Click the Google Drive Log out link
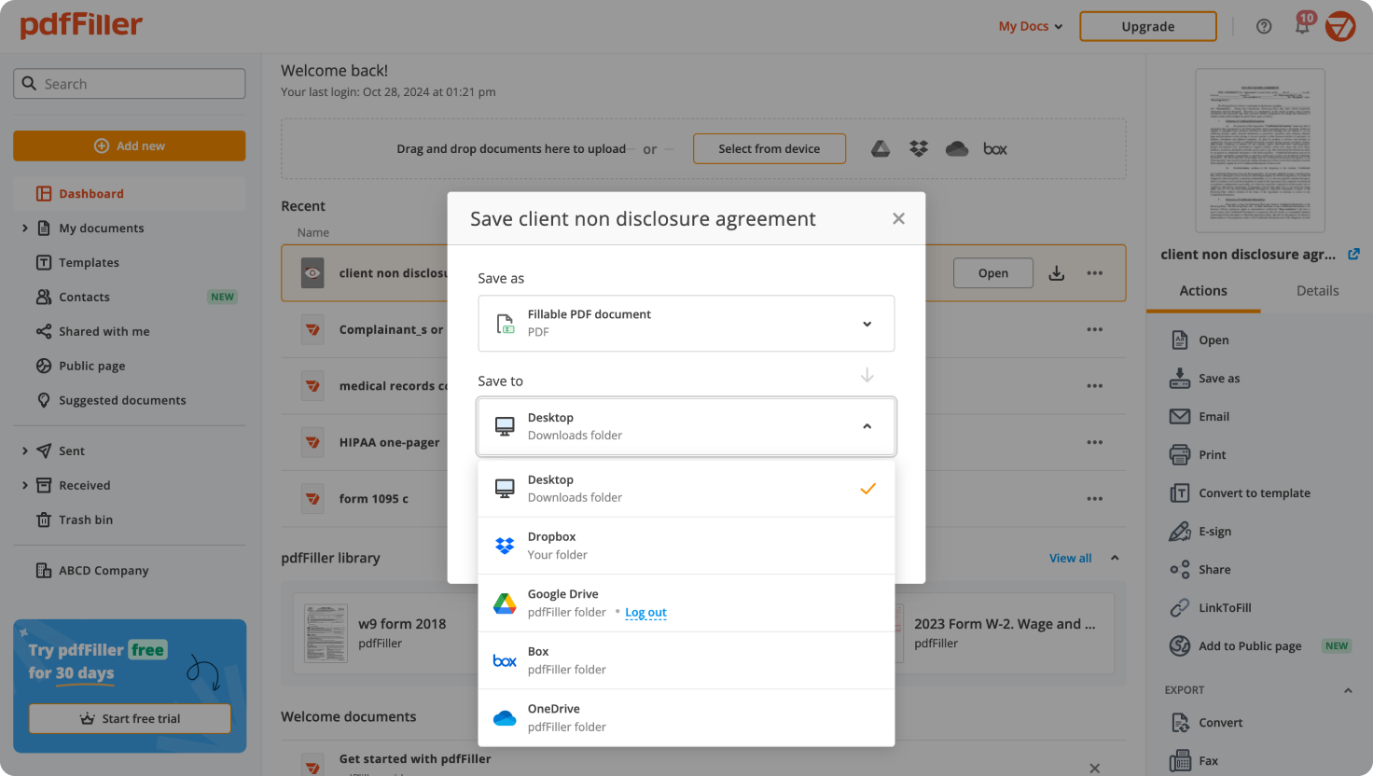Screen dimensions: 1373x776 pos(645,613)
